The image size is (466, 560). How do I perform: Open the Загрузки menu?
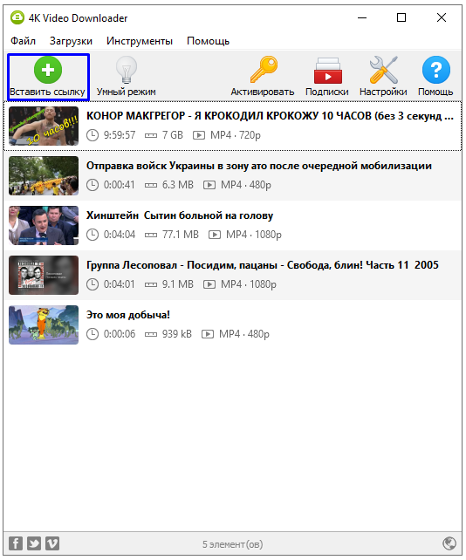pyautogui.click(x=71, y=41)
